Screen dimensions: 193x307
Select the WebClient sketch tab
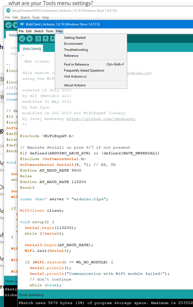click(32, 49)
